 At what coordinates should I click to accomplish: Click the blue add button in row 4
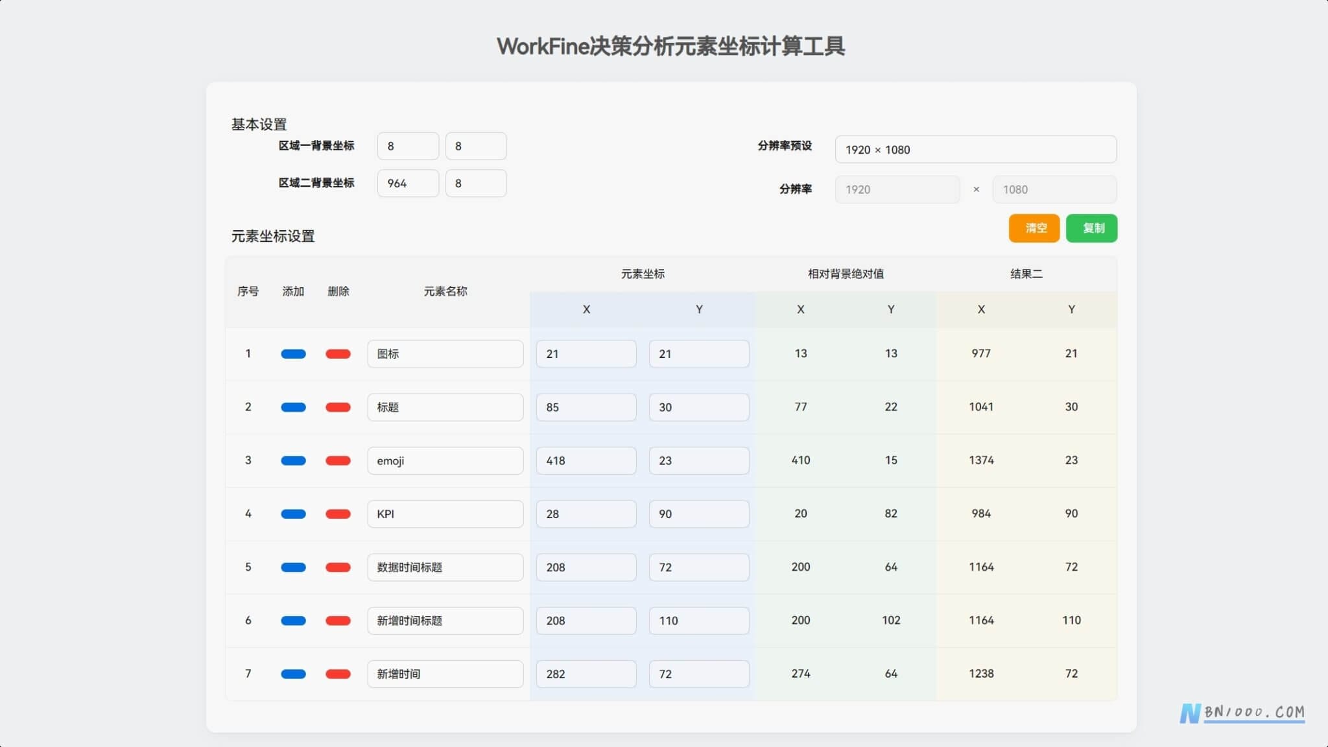point(293,514)
